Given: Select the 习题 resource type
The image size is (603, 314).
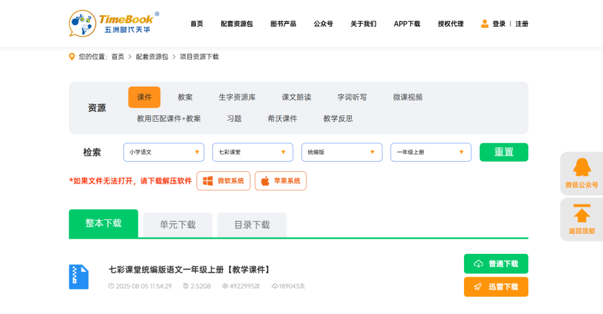Looking at the screenshot, I should click(x=234, y=119).
